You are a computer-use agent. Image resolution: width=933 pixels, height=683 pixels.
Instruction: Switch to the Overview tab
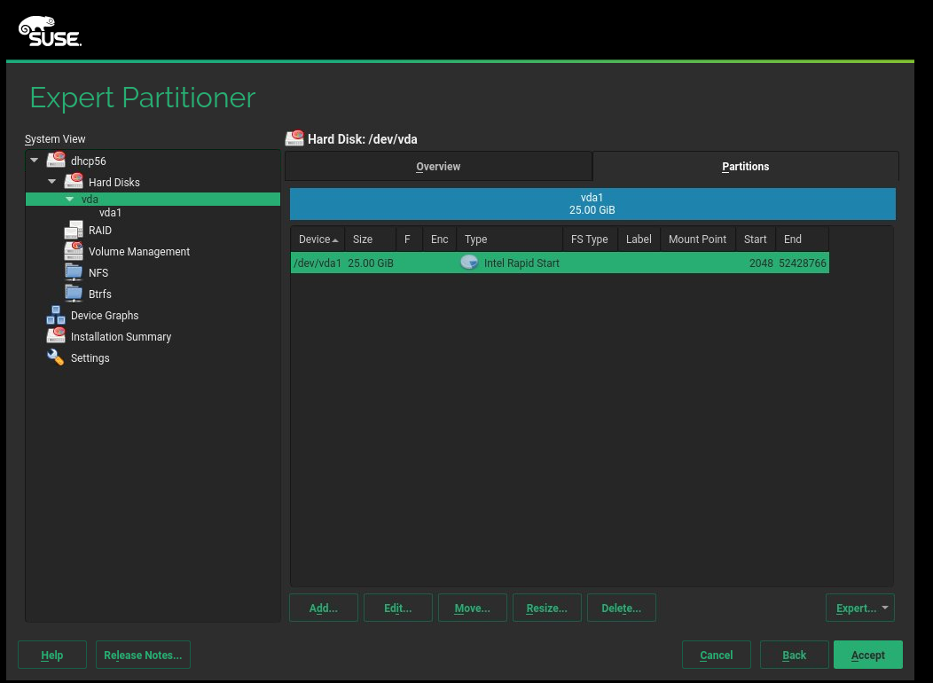point(438,167)
